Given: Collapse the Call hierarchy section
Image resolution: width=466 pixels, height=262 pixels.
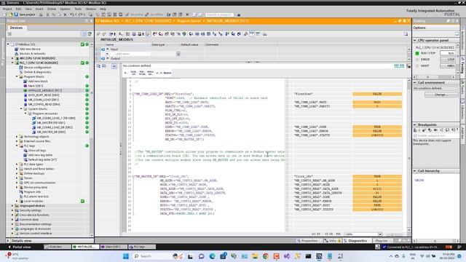Looking at the screenshot, I should coord(415,171).
